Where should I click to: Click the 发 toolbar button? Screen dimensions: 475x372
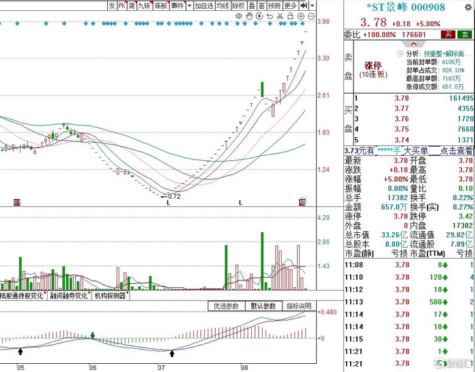click(112, 5)
